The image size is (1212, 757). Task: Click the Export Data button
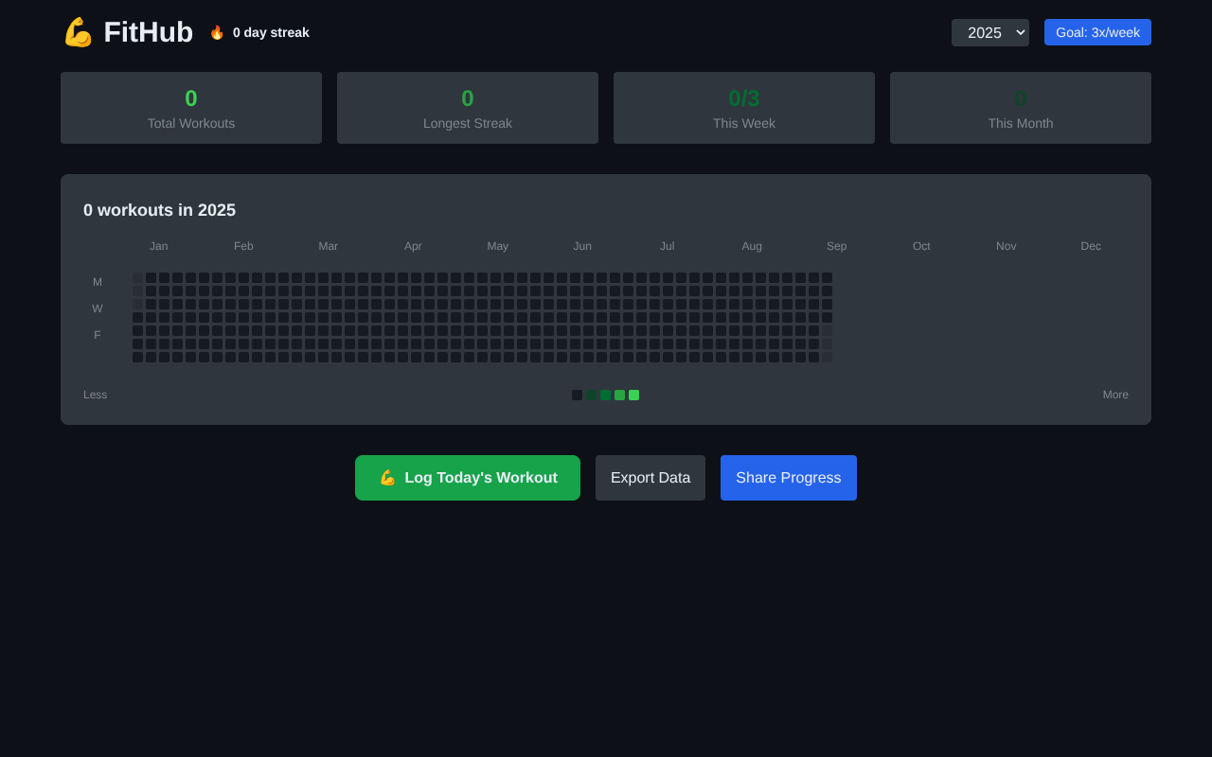(x=651, y=478)
